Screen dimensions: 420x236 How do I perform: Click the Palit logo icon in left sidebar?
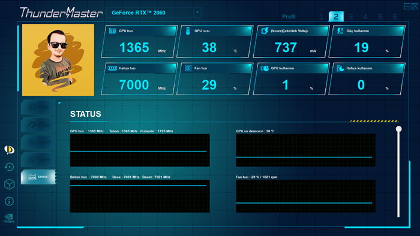coord(9,150)
